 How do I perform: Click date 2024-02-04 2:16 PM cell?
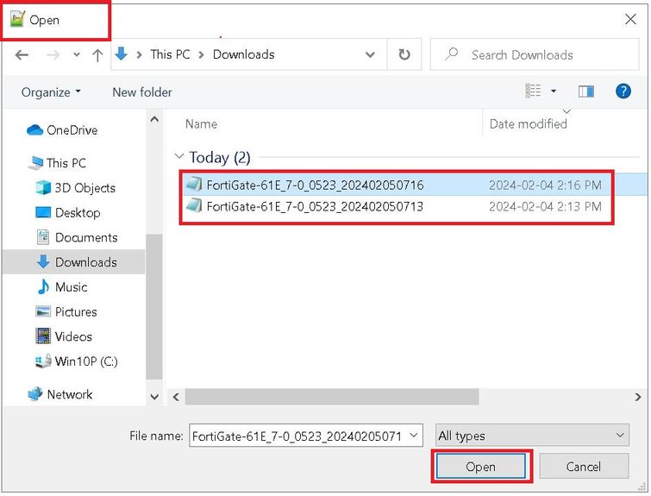[545, 185]
